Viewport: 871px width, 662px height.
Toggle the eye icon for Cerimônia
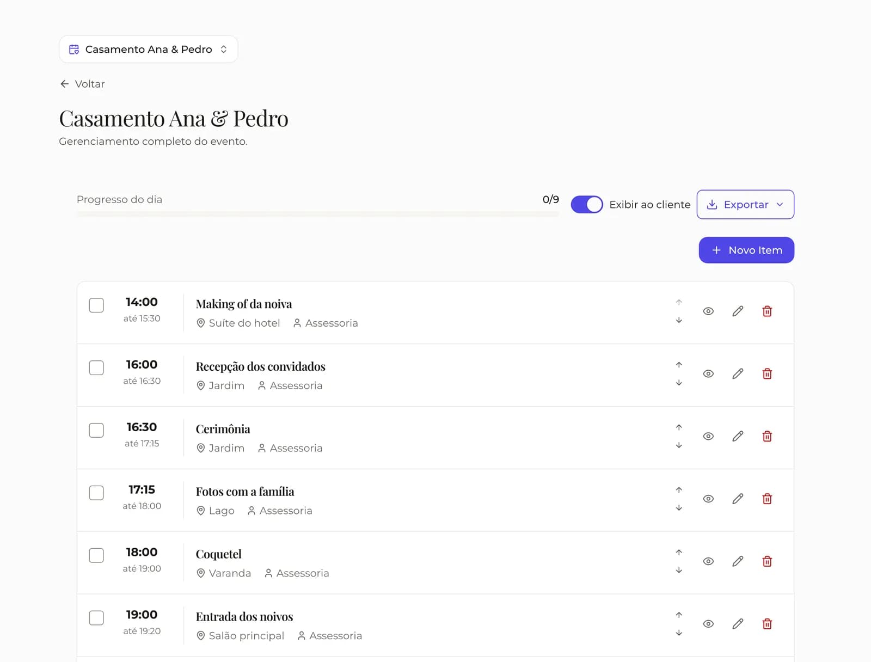708,437
